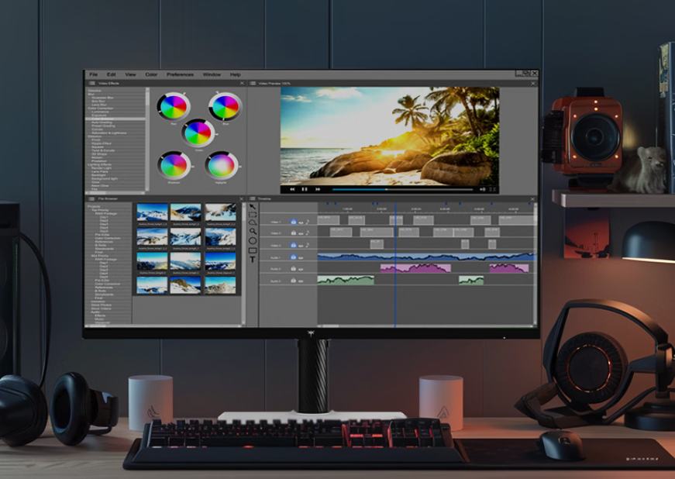Viewport: 675px width, 479px height.
Task: Activate the Text tool
Action: (253, 260)
